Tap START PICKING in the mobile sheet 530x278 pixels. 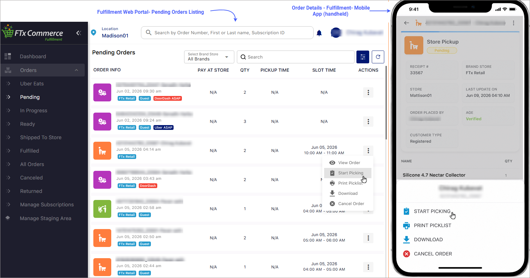(432, 211)
